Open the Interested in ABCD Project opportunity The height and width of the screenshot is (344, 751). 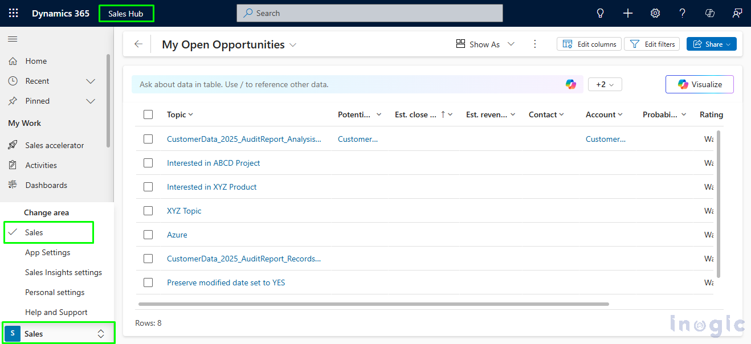pyautogui.click(x=213, y=163)
